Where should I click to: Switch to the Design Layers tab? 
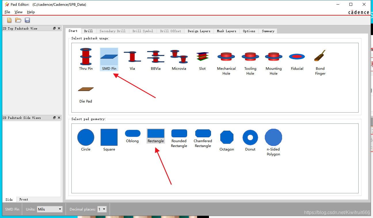click(199, 31)
